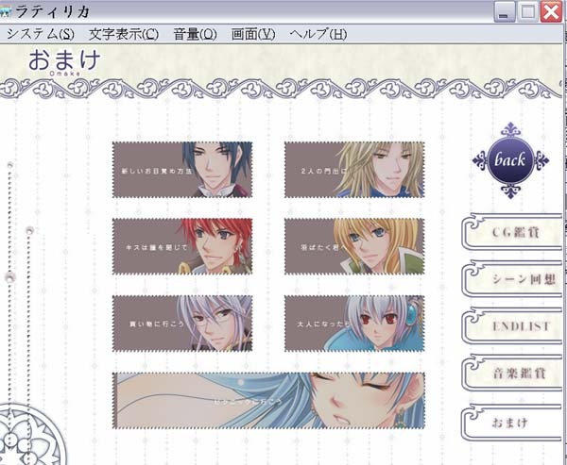567x465 pixels.
Task: Open the ENDLIST button
Action: click(512, 326)
